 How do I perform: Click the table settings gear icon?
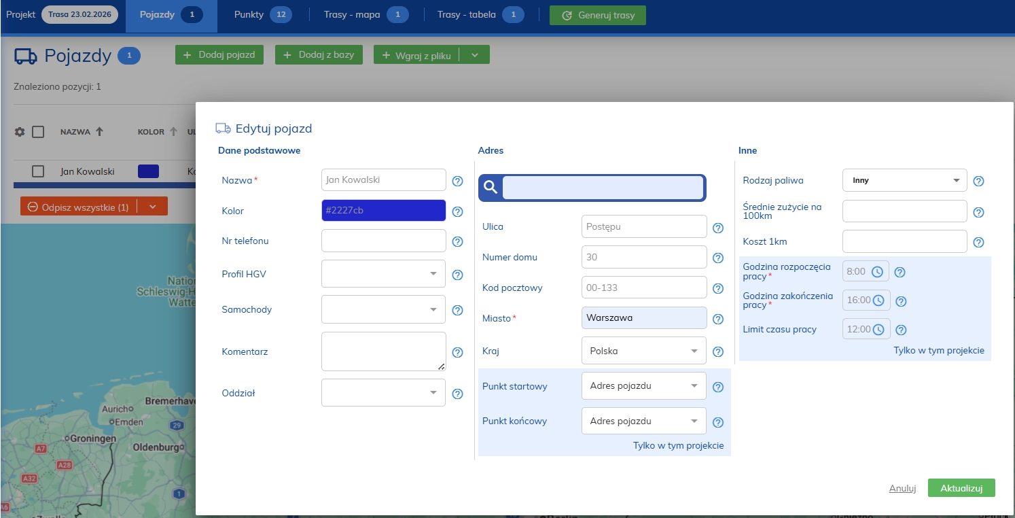point(20,132)
